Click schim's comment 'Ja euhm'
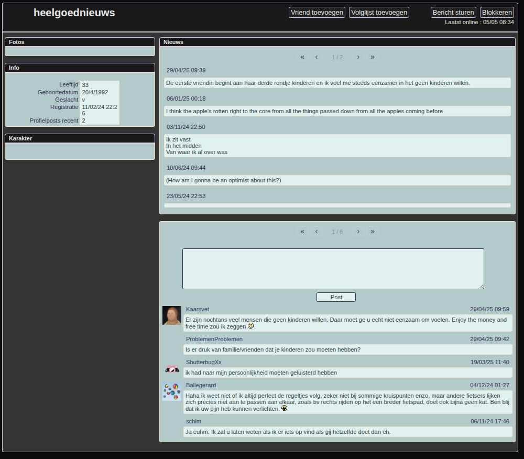Viewport: 524px width, 459px height. click(347, 432)
